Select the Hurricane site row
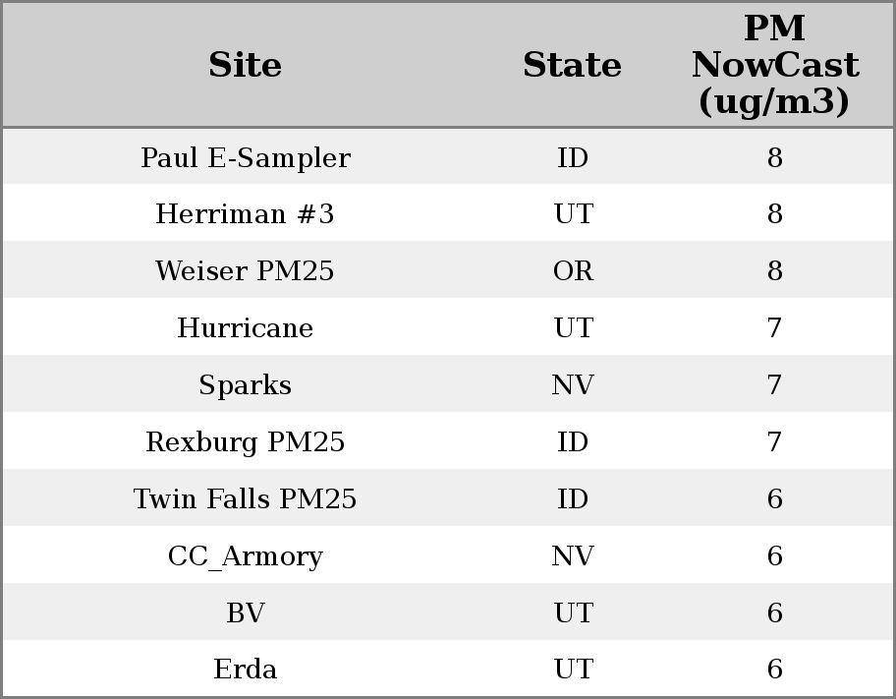Viewport: 896px width, 699px height. (245, 328)
